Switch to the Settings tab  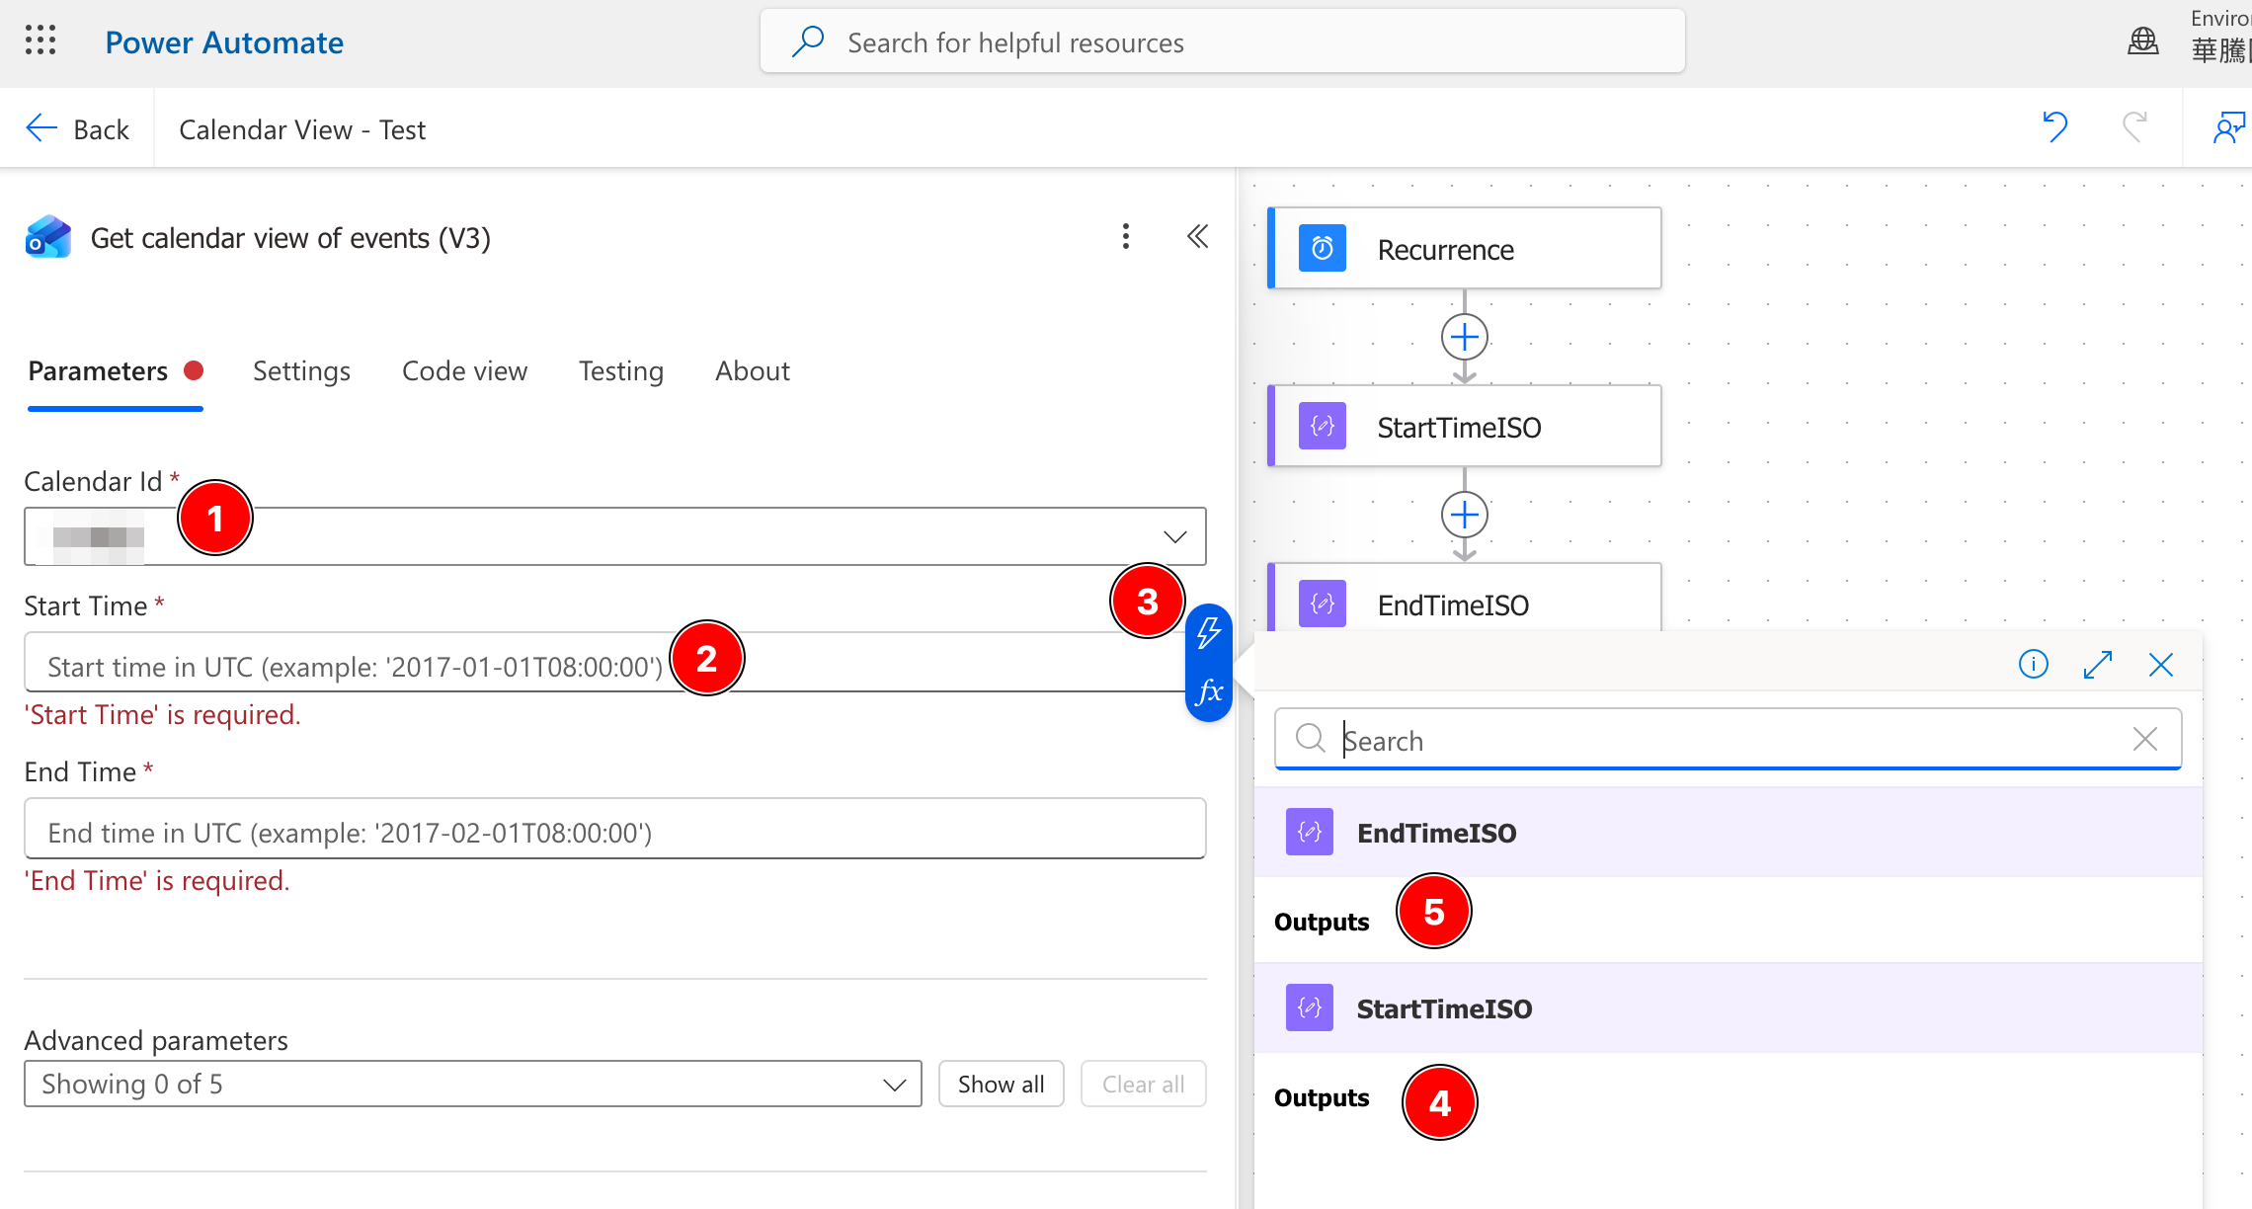click(x=301, y=371)
